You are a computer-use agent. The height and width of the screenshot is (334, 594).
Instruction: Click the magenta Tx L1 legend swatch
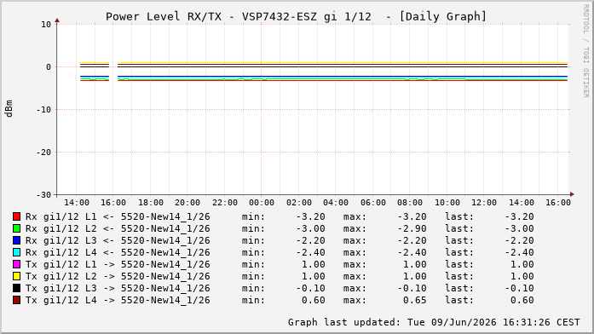click(16, 264)
